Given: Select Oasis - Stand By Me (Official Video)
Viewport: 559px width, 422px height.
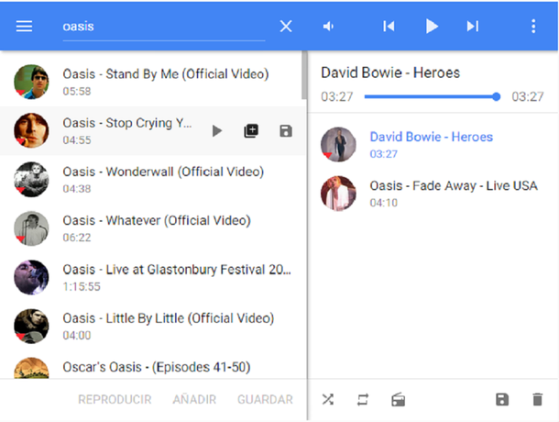Looking at the screenshot, I should point(153,82).
